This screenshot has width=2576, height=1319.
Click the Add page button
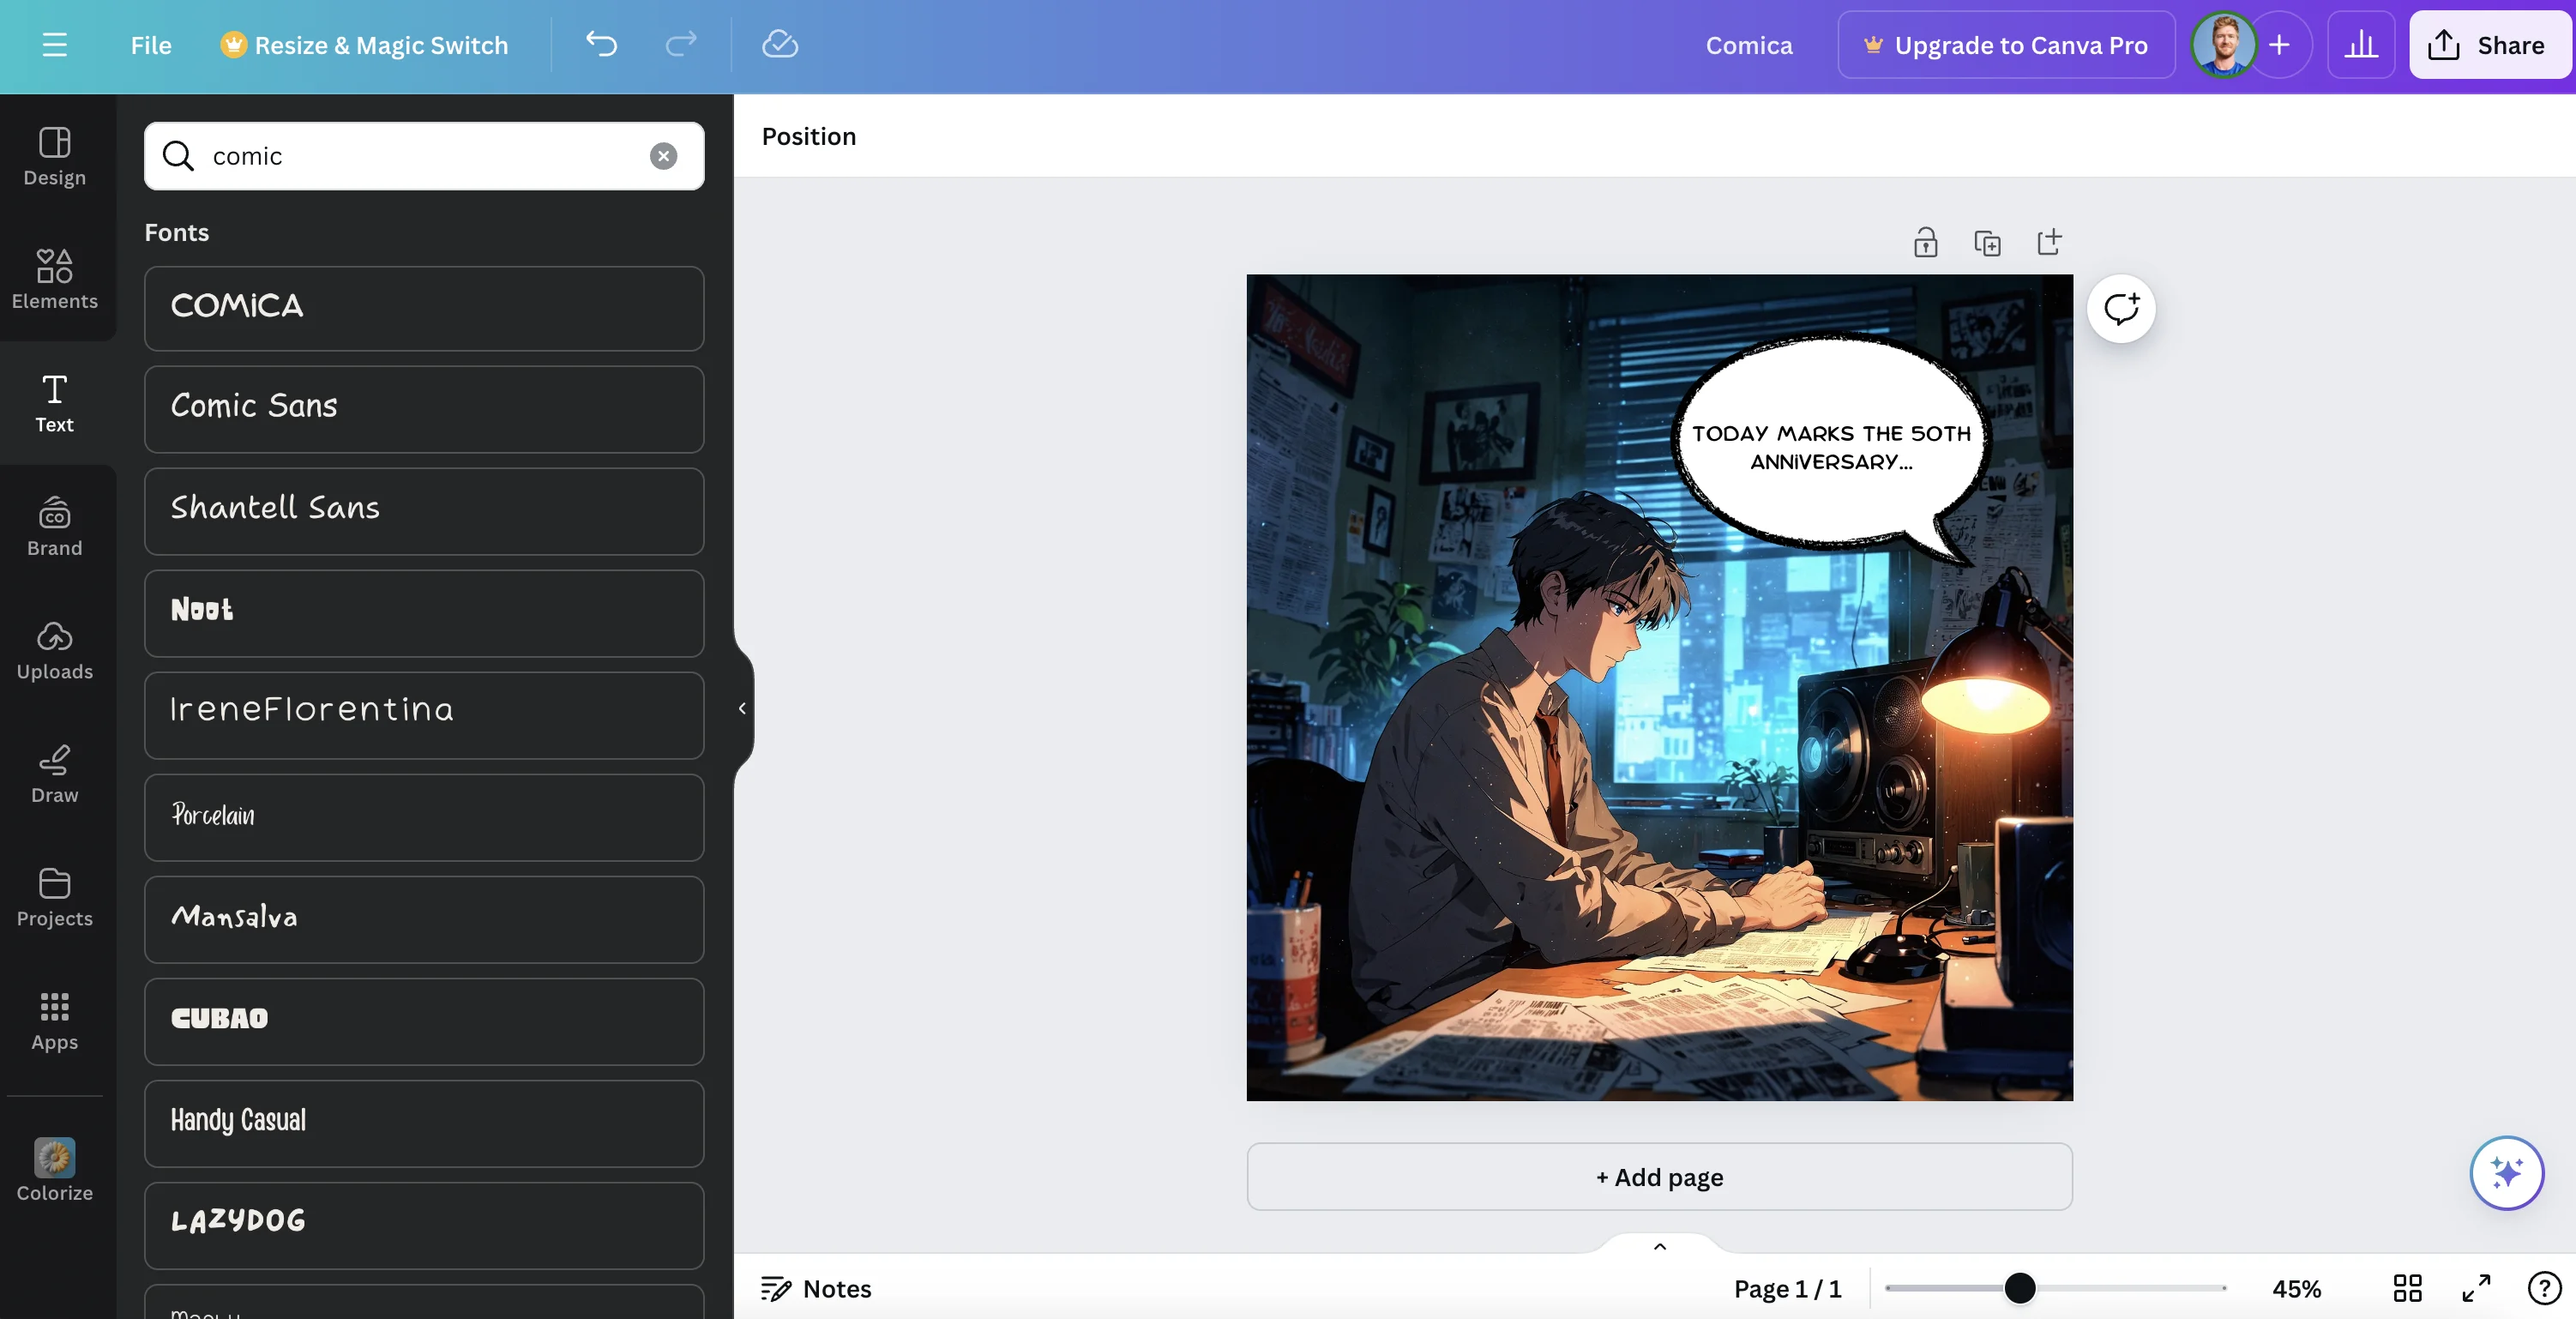click(x=1659, y=1176)
